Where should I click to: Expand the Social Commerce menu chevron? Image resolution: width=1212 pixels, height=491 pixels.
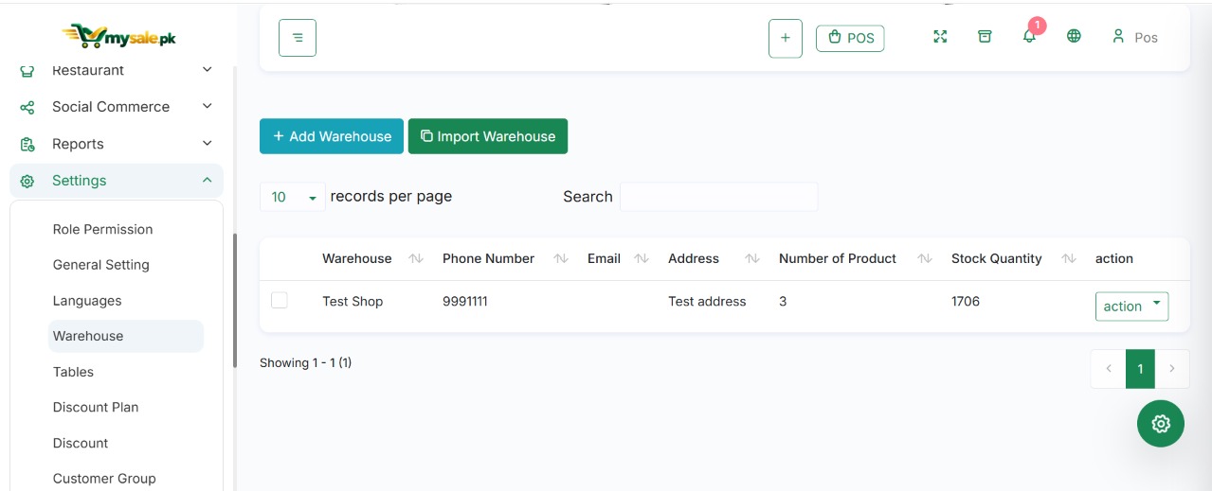pyautogui.click(x=208, y=106)
